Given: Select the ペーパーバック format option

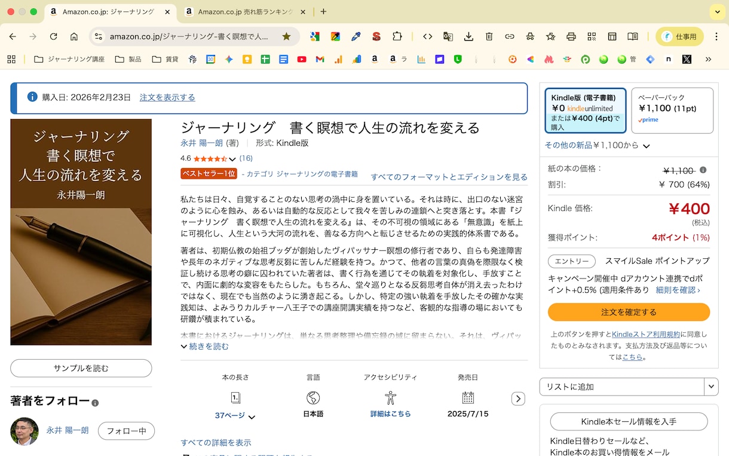Looking at the screenshot, I should point(672,111).
